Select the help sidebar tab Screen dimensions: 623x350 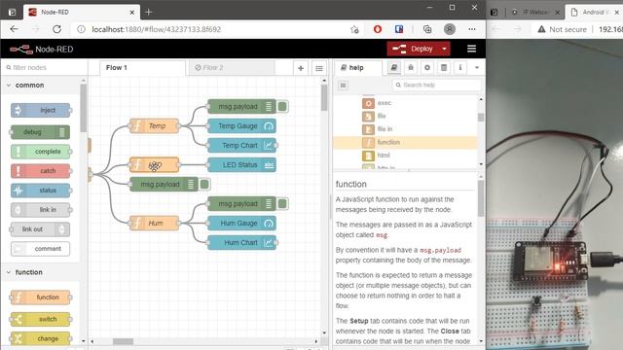tap(357, 68)
